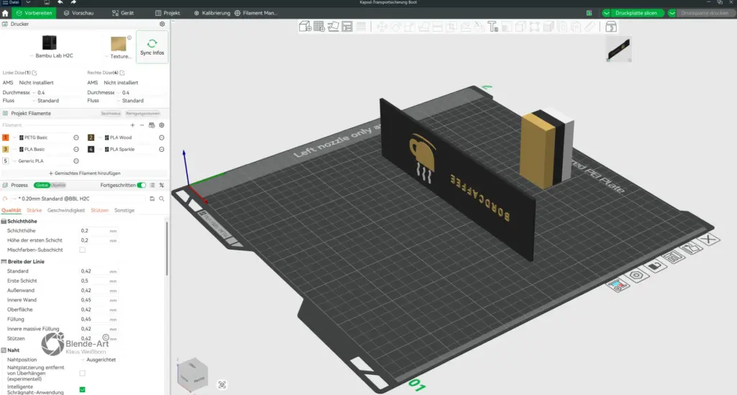737x395 pixels.
Task: Edit PLA Wood filament preset
Action: (161, 137)
